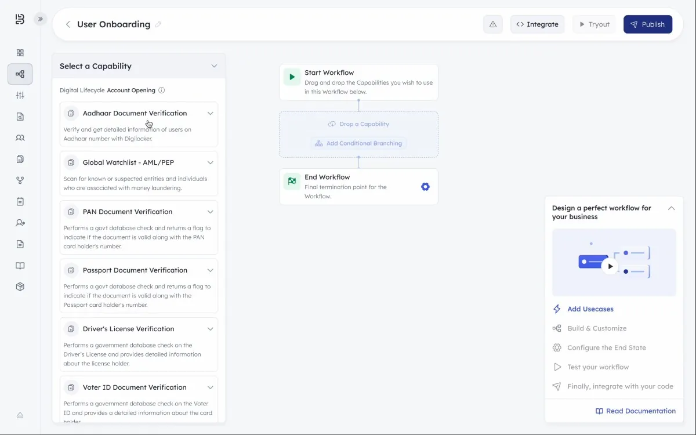
Task: Click the Start Workflow node title
Action: click(x=329, y=72)
